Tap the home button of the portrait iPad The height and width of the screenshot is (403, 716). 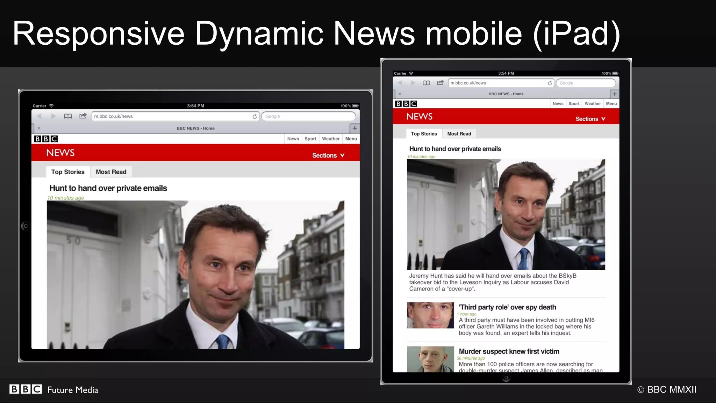point(506,378)
